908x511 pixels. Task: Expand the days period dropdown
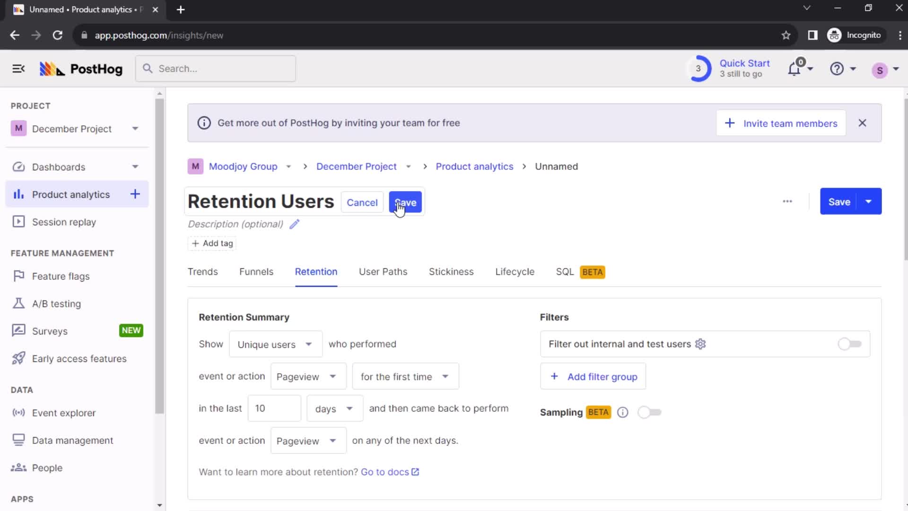point(333,408)
